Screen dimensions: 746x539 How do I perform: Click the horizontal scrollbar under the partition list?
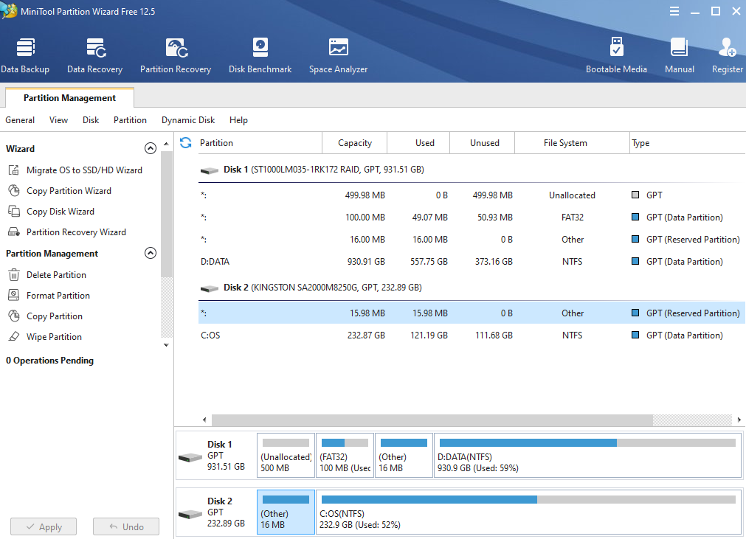(x=432, y=420)
